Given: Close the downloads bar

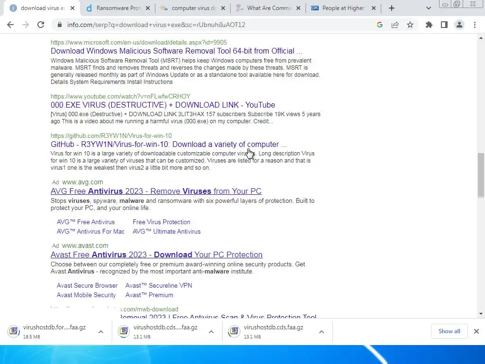Looking at the screenshot, I should click(476, 331).
